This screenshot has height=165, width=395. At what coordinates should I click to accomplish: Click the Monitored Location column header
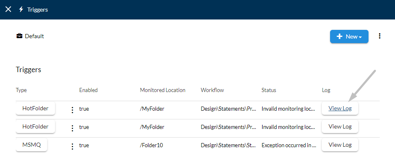(x=163, y=90)
